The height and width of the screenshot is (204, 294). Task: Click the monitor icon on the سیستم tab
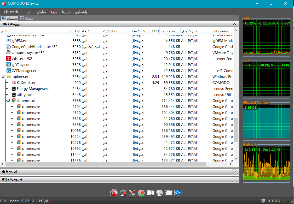(4, 18)
